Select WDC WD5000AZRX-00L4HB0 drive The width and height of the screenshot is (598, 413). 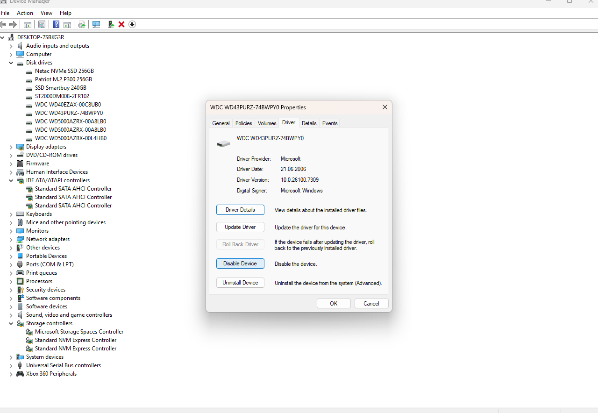tap(71, 138)
